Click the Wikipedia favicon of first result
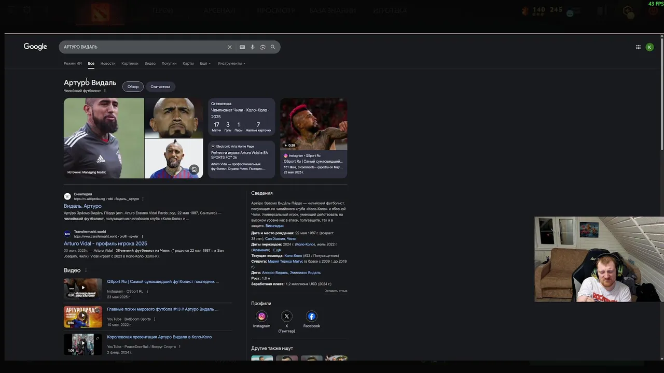 [x=67, y=196]
